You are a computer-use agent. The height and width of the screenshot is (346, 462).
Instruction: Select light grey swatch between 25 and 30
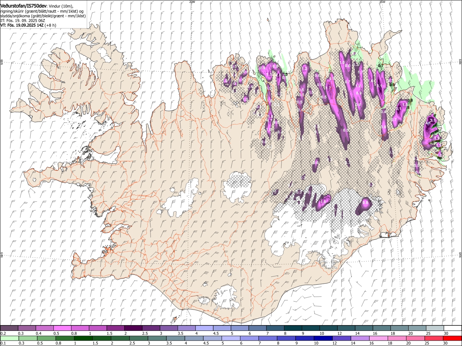click(435, 328)
